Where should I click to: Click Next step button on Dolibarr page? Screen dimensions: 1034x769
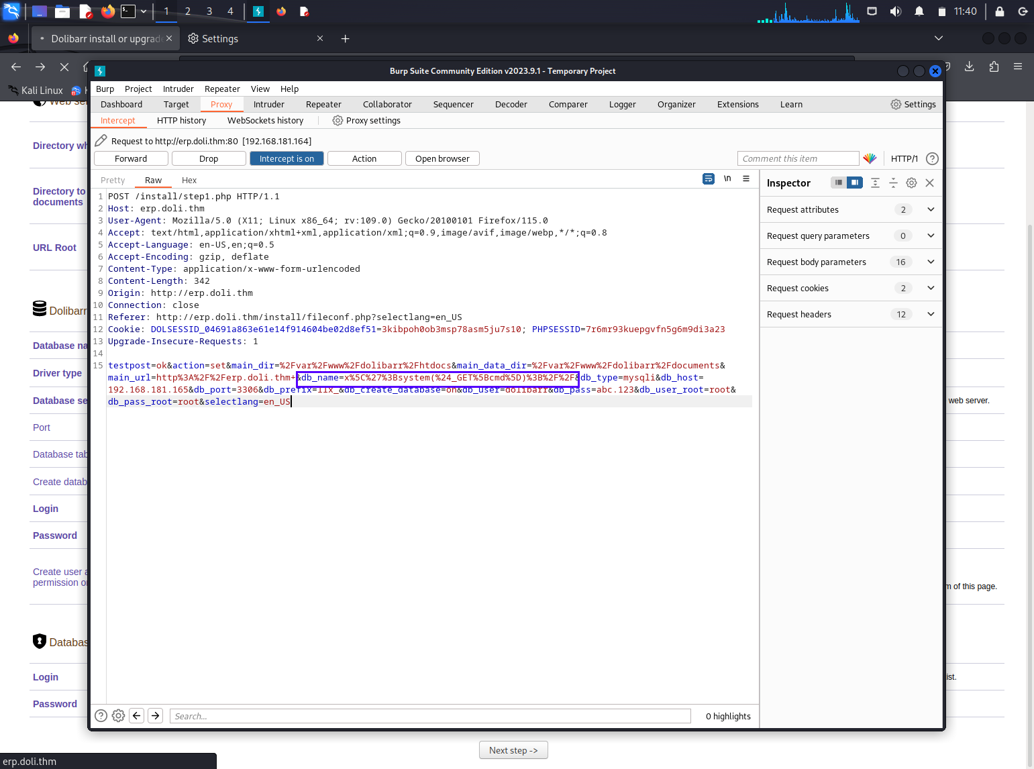[513, 750]
